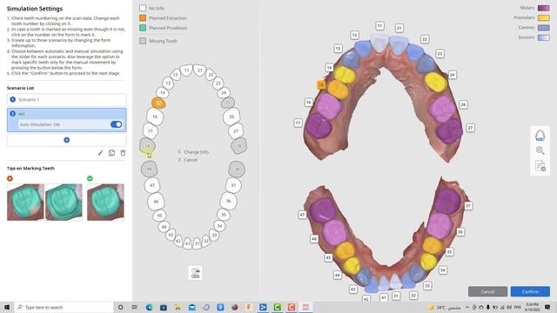This screenshot has height=313, width=557.
Task: Click number label 11 on the upper 3D scan
Action: coord(379,25)
